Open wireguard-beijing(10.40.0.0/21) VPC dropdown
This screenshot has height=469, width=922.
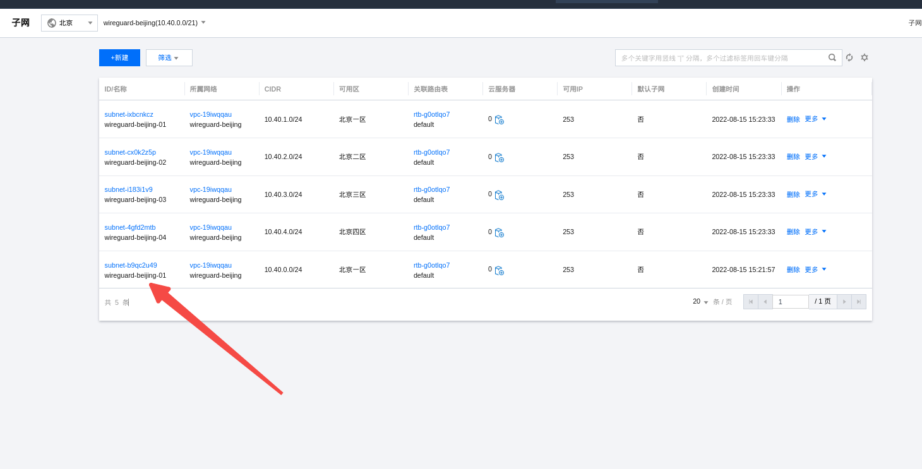click(x=155, y=23)
